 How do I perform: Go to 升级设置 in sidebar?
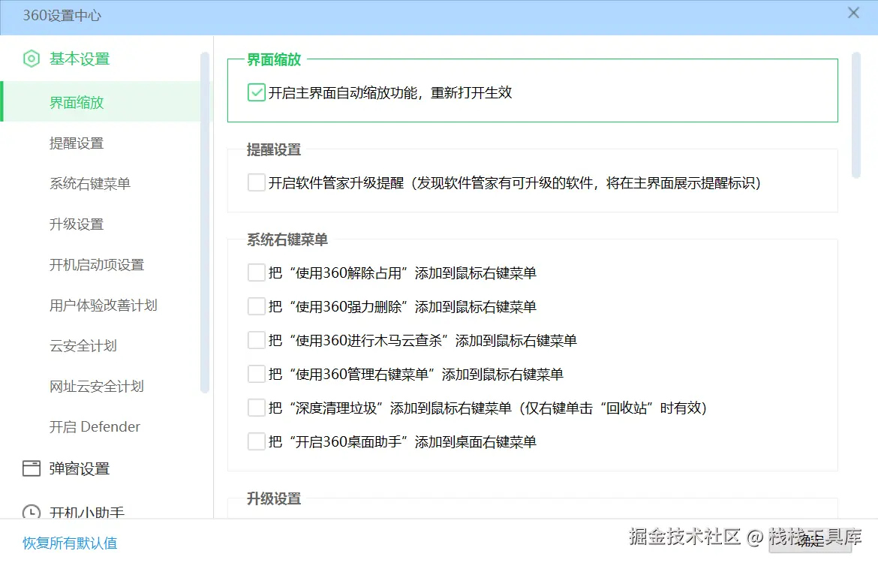click(x=77, y=224)
